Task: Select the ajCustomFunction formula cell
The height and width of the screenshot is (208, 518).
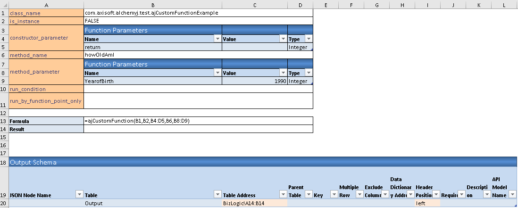Action: 198,121
